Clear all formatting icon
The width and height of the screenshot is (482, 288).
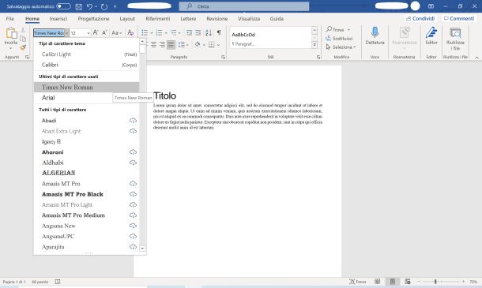coord(130,32)
